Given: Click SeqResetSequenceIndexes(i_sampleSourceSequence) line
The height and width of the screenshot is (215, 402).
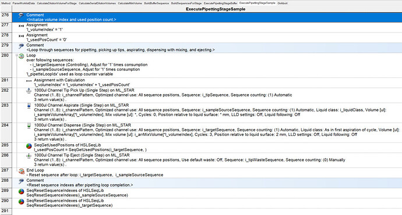Looking at the screenshot, I should click(x=77, y=195).
